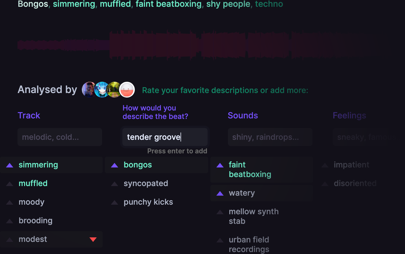Image resolution: width=405 pixels, height=254 pixels.
Task: Upvote the 'bongos' beat description
Action: tap(115, 165)
